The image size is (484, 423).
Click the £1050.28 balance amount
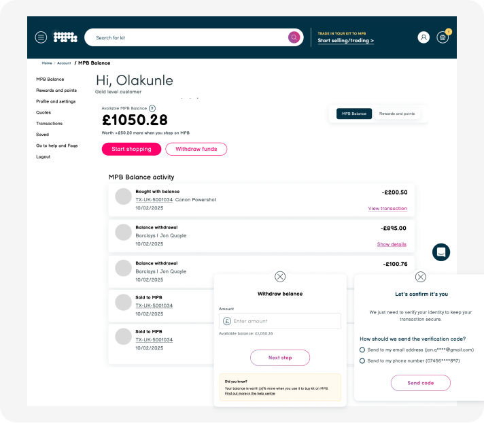pos(135,120)
